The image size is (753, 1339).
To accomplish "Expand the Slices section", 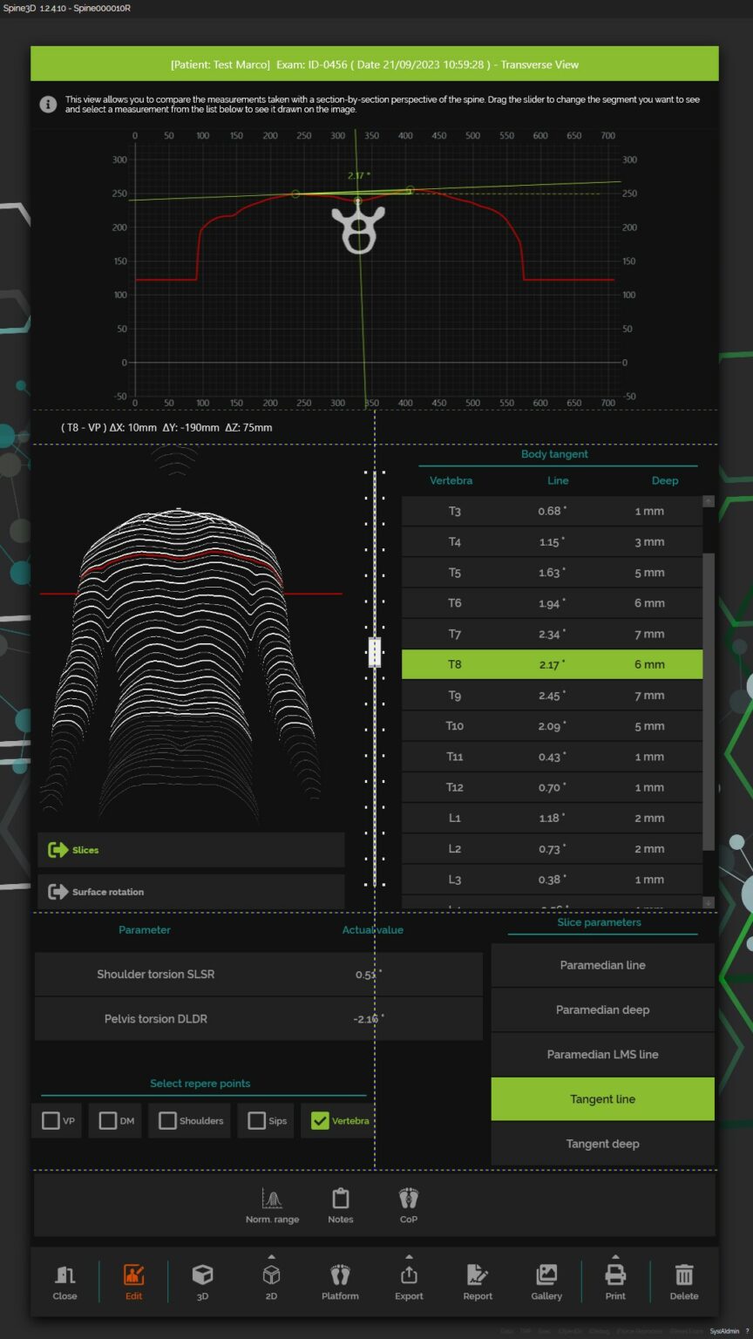I will 190,849.
